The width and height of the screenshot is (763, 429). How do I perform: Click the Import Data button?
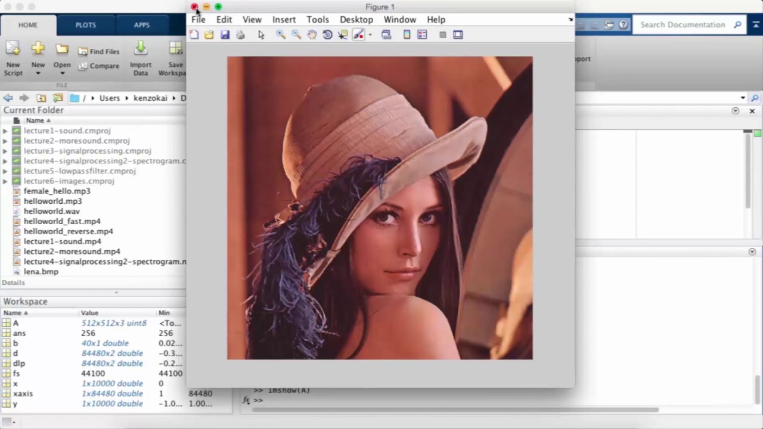pyautogui.click(x=141, y=59)
